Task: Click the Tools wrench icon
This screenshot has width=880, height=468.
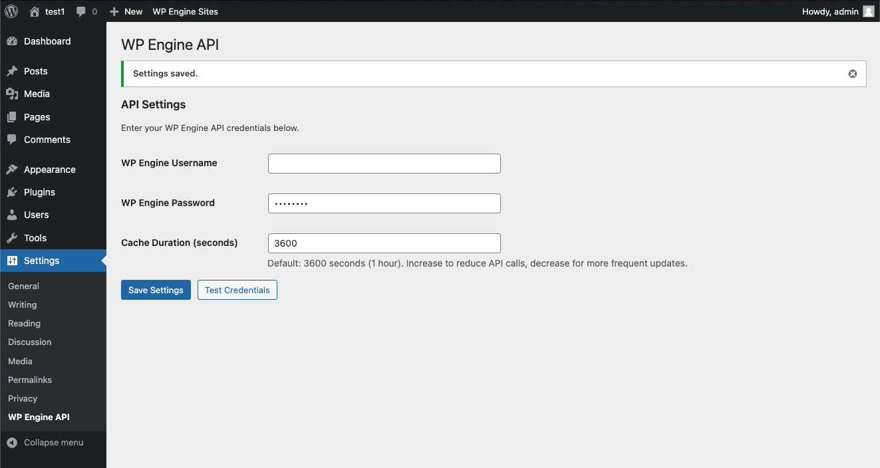Action: pos(12,238)
